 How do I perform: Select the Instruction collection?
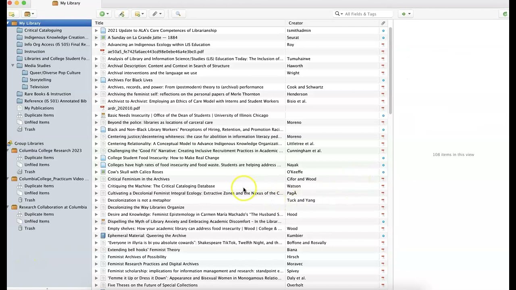pyautogui.click(x=34, y=52)
